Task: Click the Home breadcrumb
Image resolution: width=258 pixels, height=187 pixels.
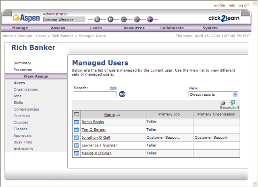Action: click(x=8, y=36)
